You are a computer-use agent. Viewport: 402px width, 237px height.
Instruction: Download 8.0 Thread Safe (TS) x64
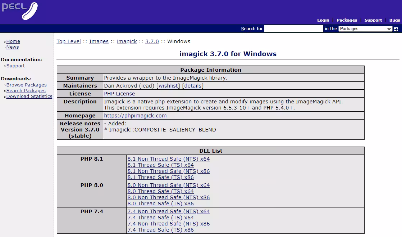161,191
